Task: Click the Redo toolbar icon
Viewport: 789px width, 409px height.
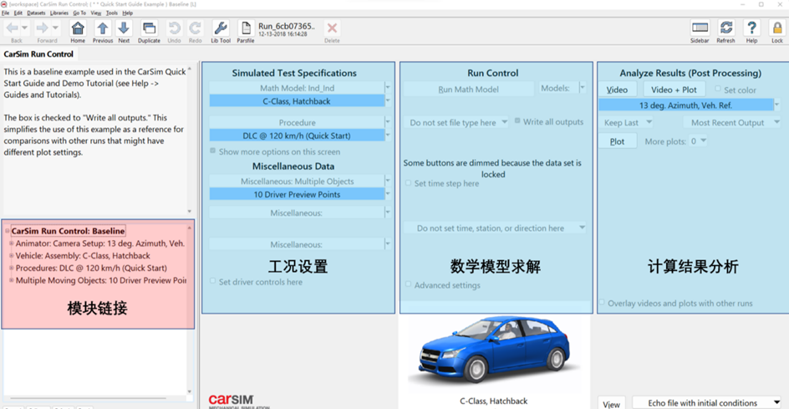Action: point(195,28)
